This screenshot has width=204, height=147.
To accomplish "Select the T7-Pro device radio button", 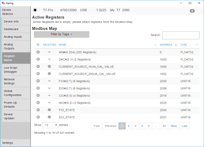I will (35, 10).
